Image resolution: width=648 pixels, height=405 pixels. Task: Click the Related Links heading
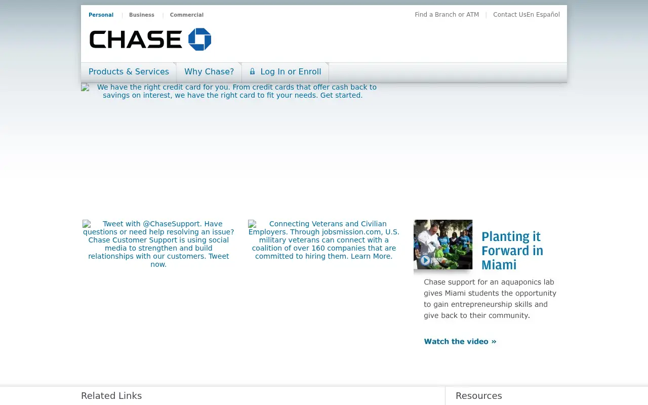[x=111, y=396]
